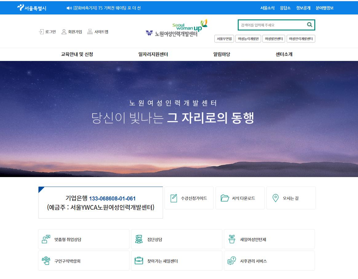Open the 센터소개 menu
358x279 pixels.
click(x=284, y=55)
